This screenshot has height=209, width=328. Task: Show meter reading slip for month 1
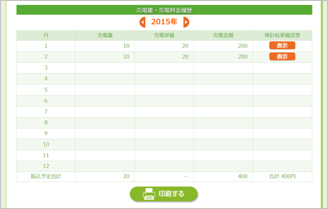pyautogui.click(x=282, y=46)
